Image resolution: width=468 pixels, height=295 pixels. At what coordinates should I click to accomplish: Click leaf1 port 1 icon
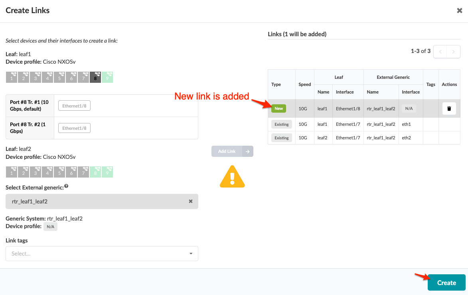click(x=12, y=77)
